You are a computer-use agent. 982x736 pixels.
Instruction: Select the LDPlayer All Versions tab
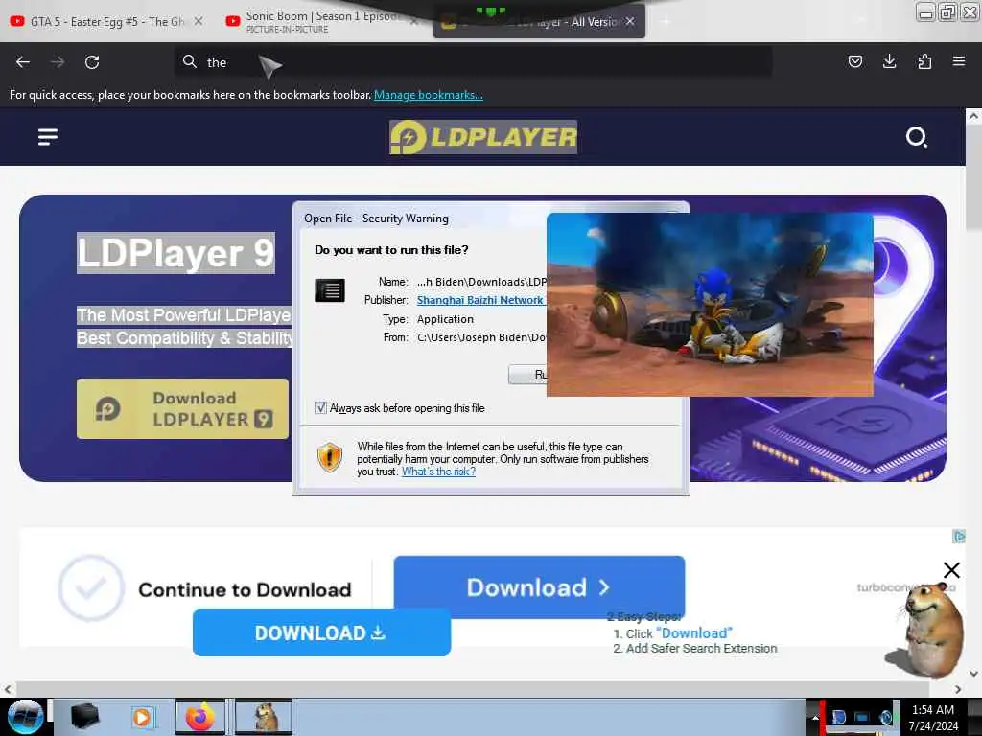pos(539,23)
